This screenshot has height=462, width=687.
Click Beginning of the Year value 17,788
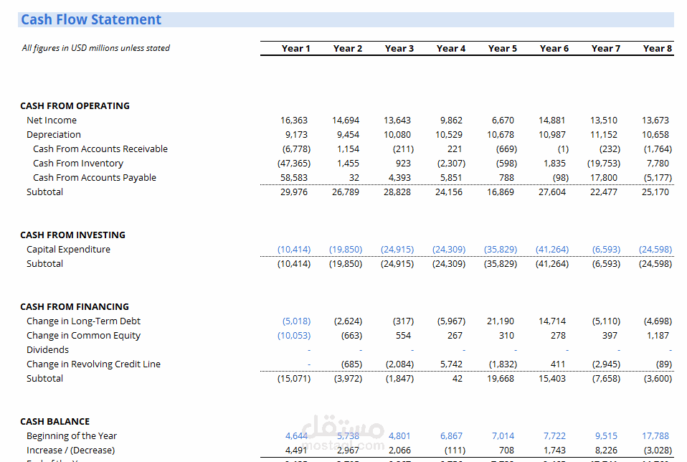(655, 436)
